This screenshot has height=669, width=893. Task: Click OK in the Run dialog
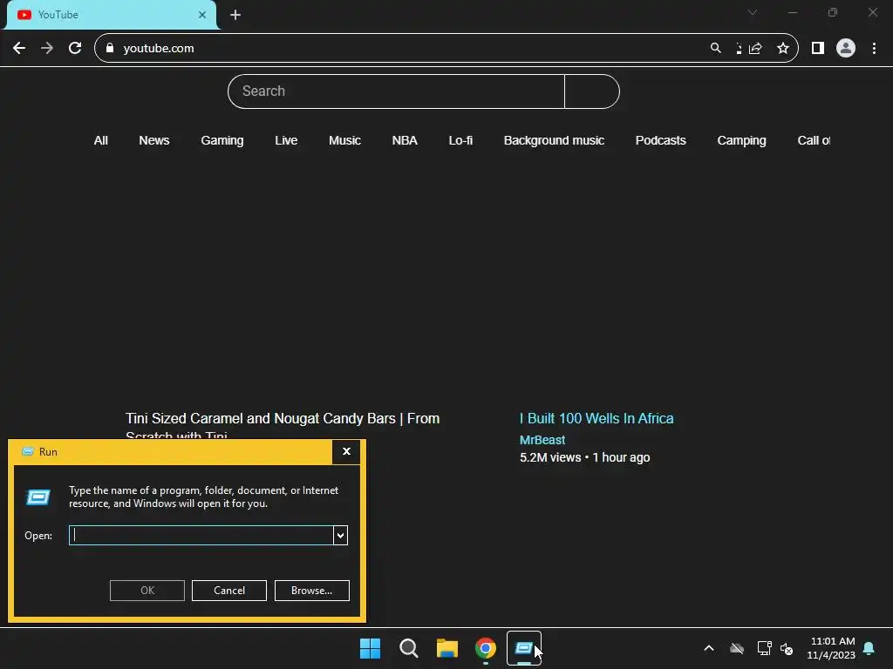[x=147, y=591]
